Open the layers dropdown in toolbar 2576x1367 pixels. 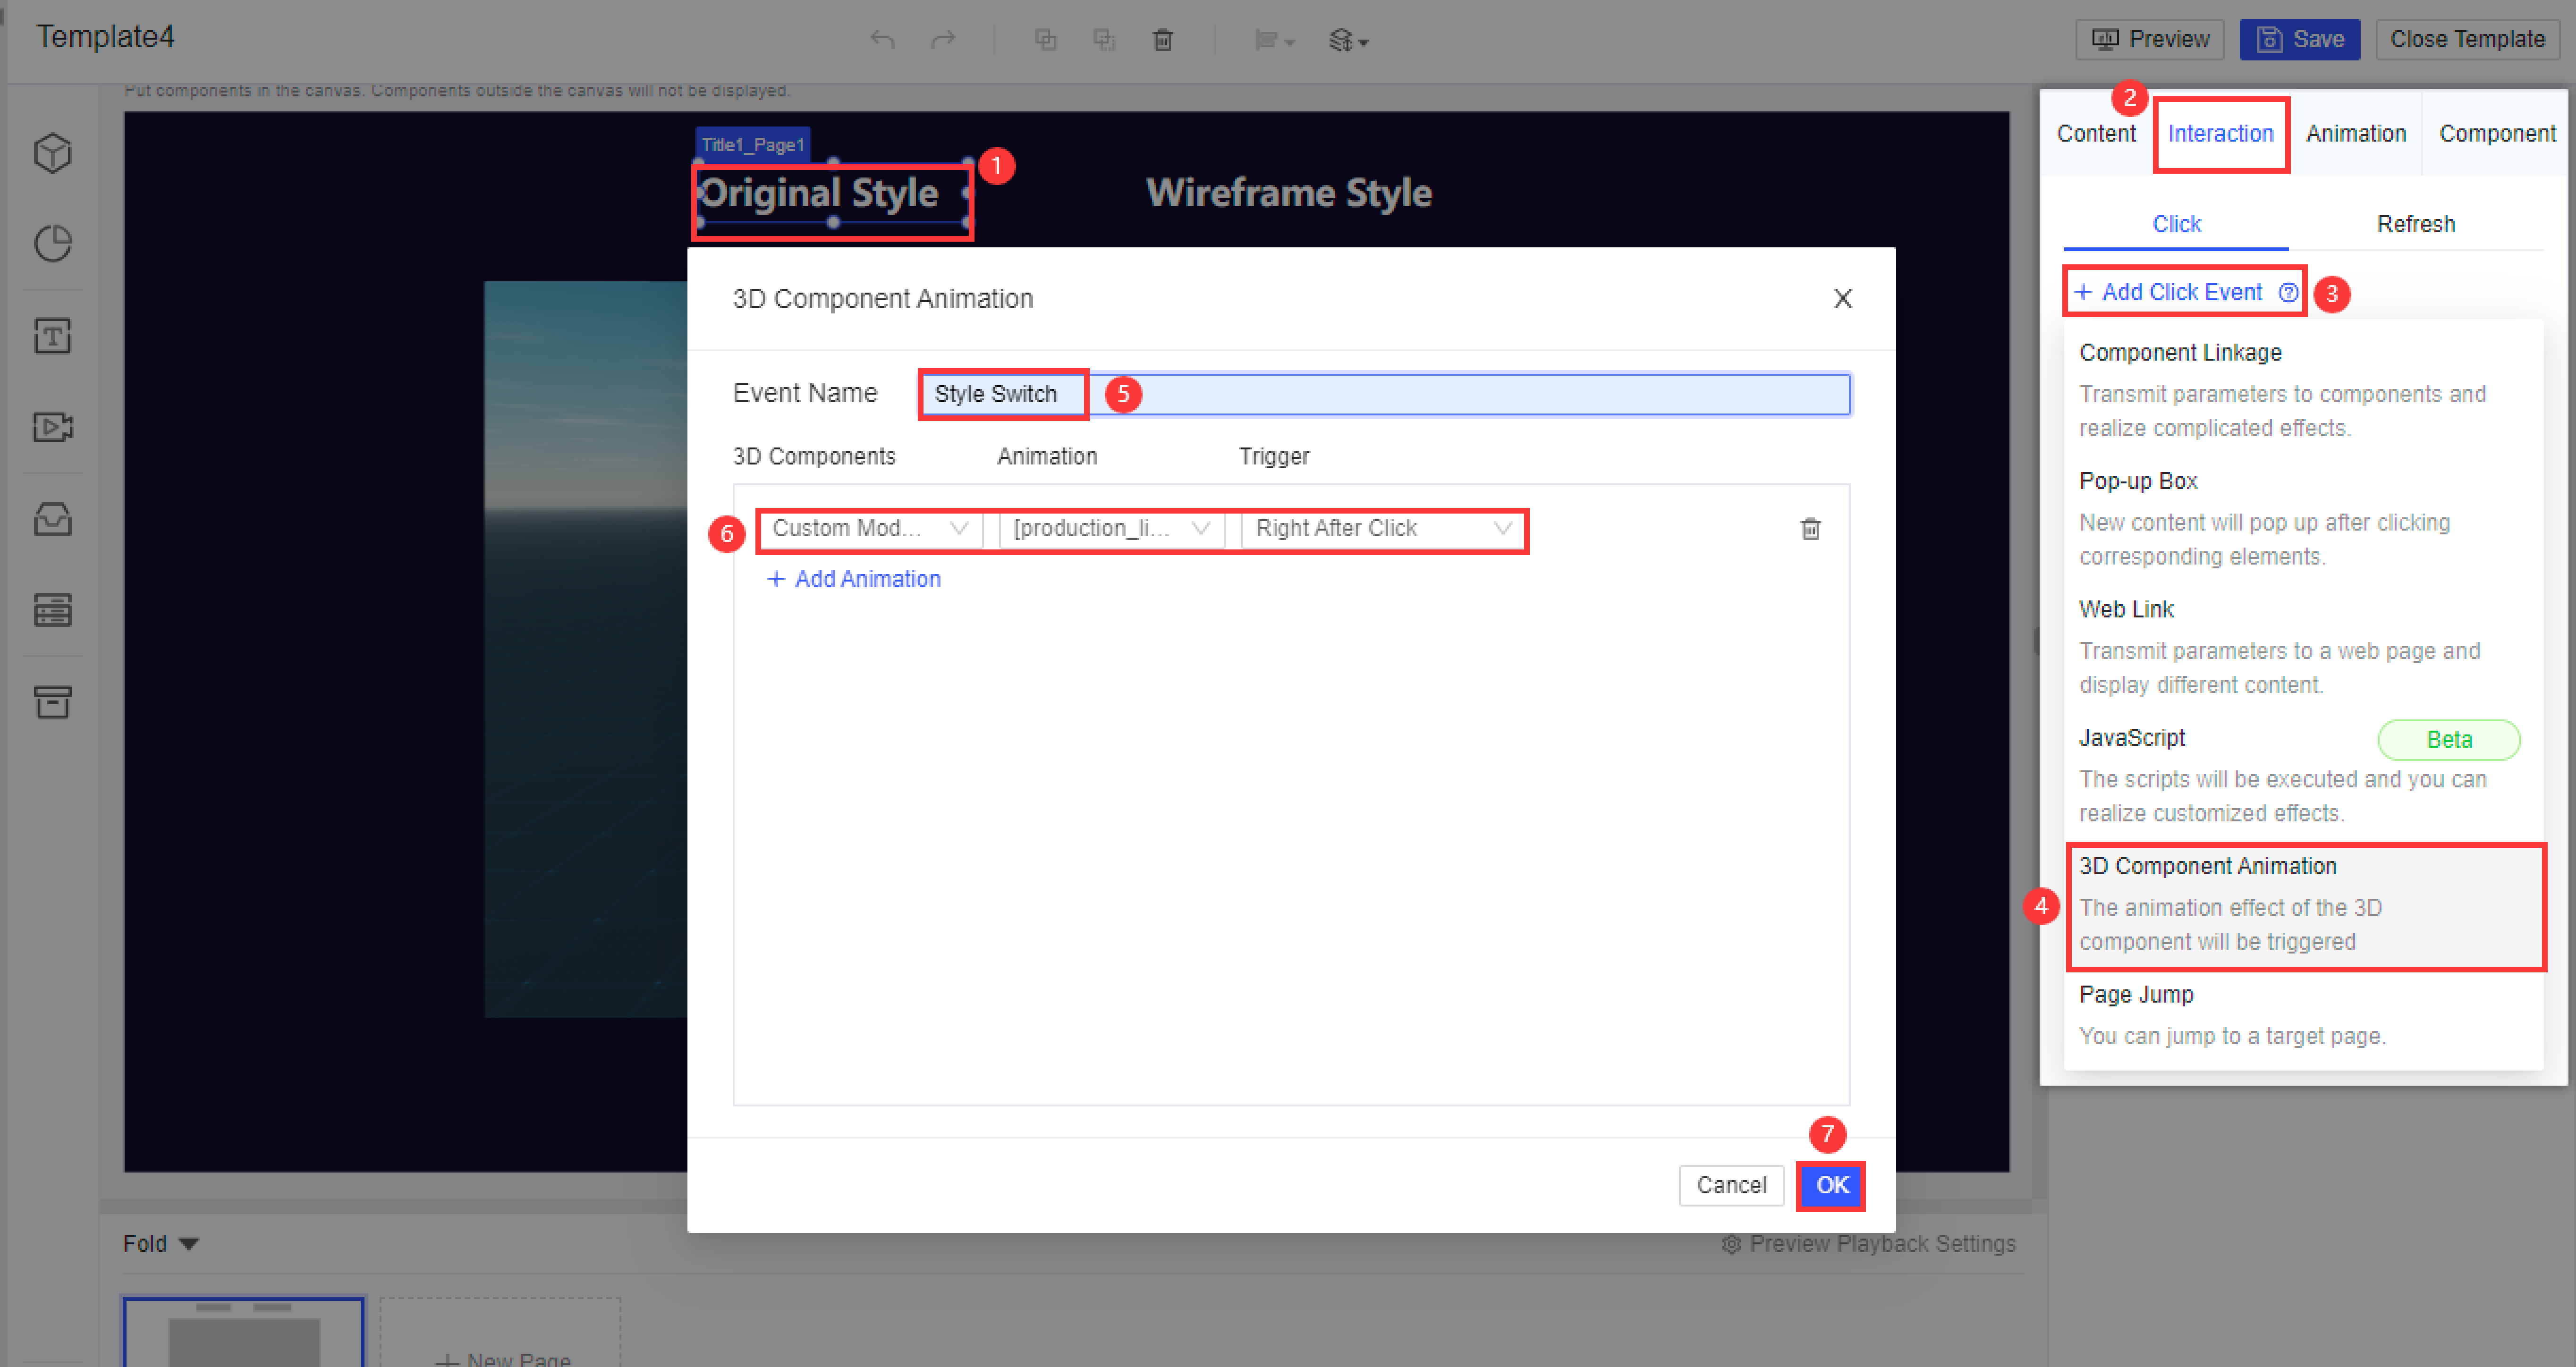pos(1348,41)
